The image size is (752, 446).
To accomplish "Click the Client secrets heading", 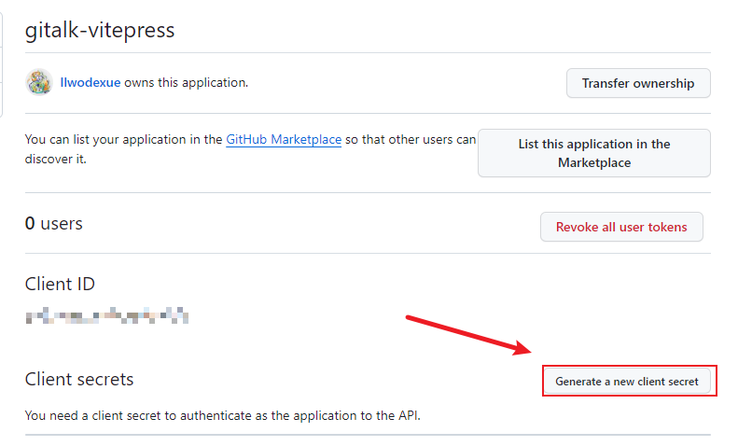I will 79,380.
